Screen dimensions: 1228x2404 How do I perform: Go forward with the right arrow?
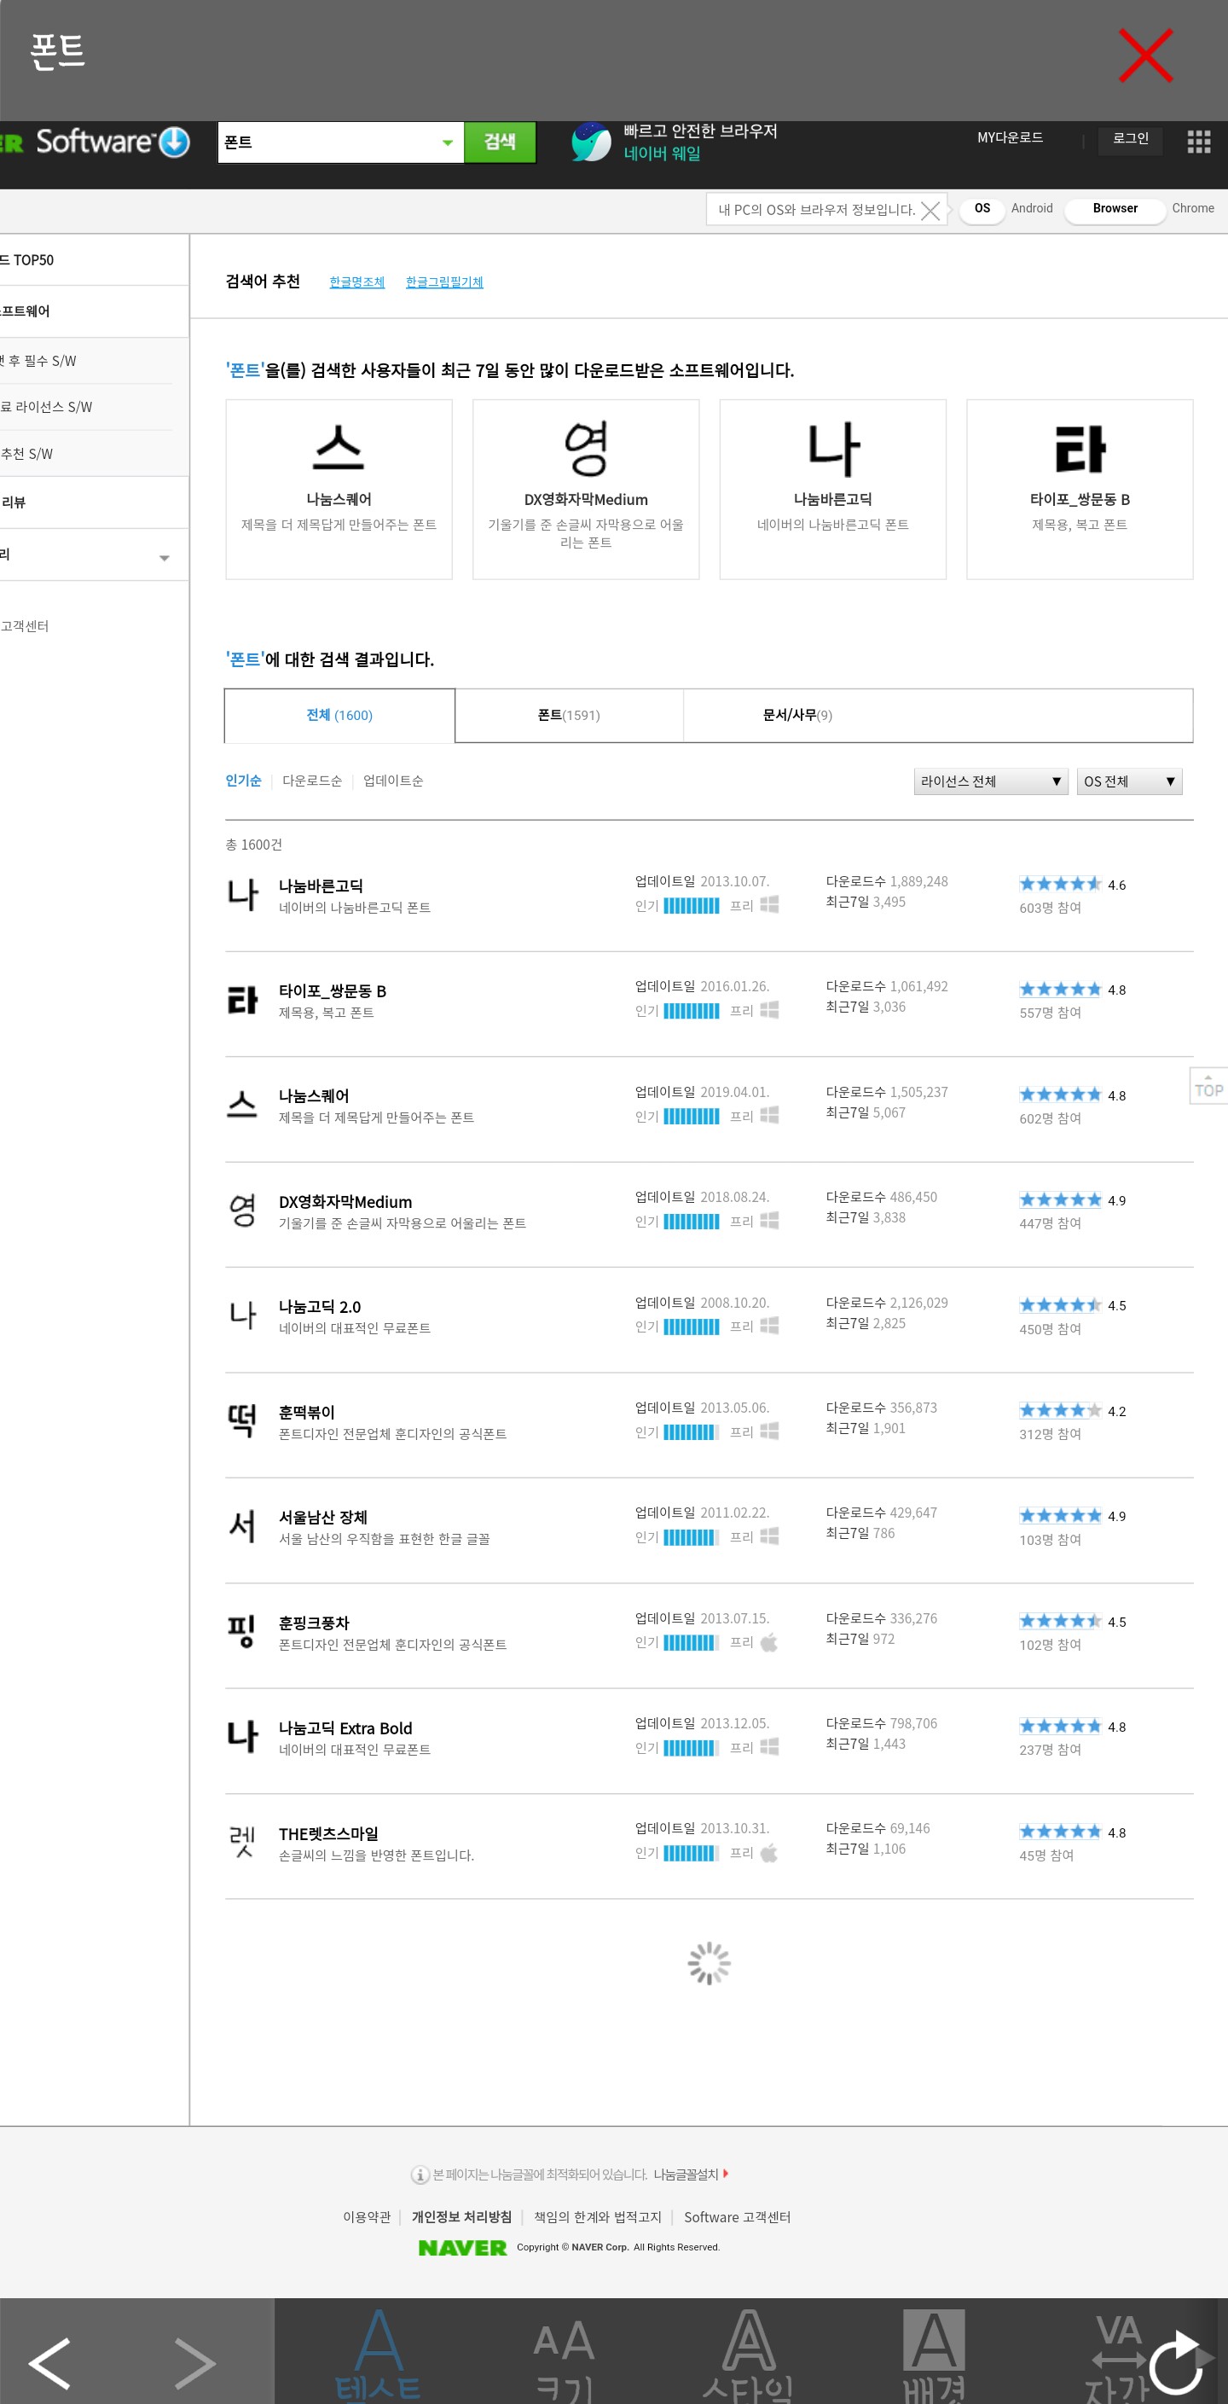(194, 2363)
